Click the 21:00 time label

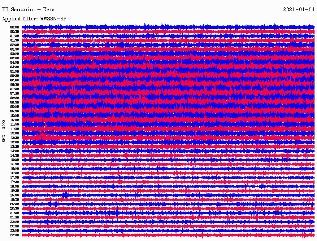15,213
